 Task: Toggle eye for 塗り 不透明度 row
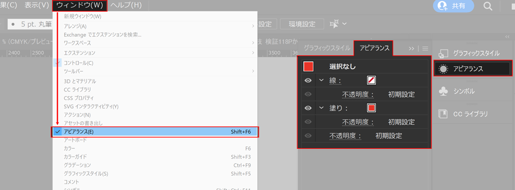[308, 122]
